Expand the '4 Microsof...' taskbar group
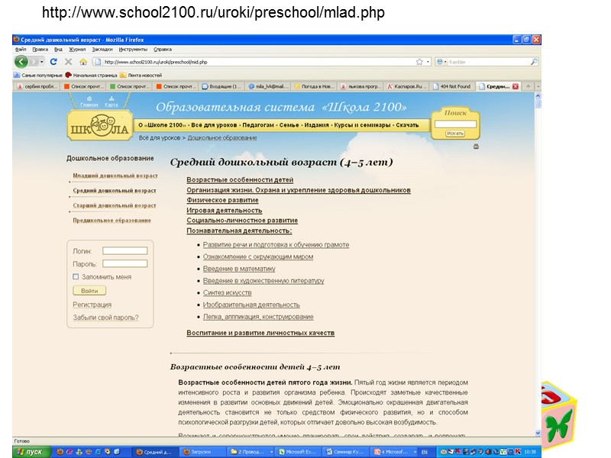 click(x=415, y=452)
